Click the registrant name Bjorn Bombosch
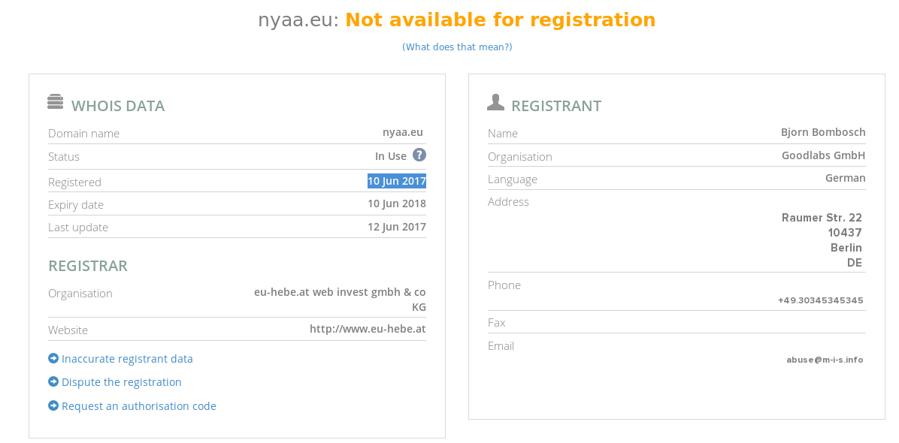899x443 pixels. click(823, 132)
